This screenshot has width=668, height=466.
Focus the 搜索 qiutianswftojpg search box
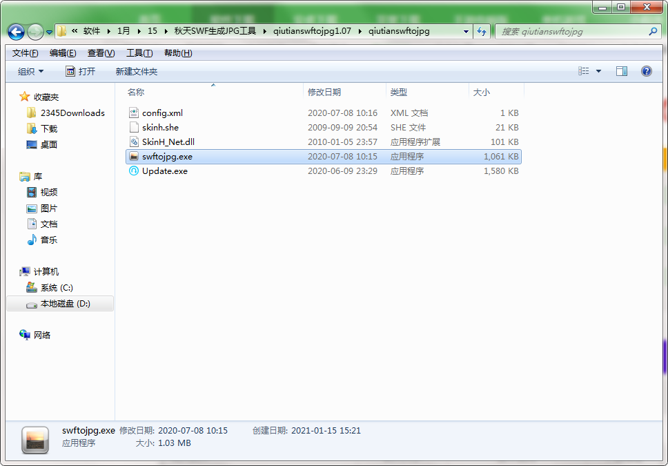click(578, 32)
